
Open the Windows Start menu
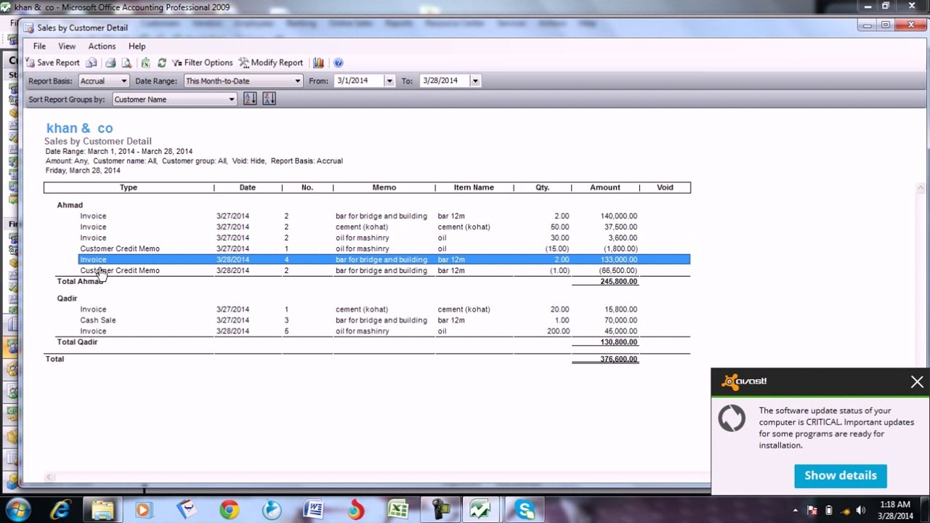pyautogui.click(x=17, y=510)
